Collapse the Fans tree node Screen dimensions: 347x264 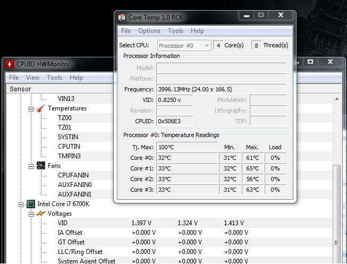(31, 166)
